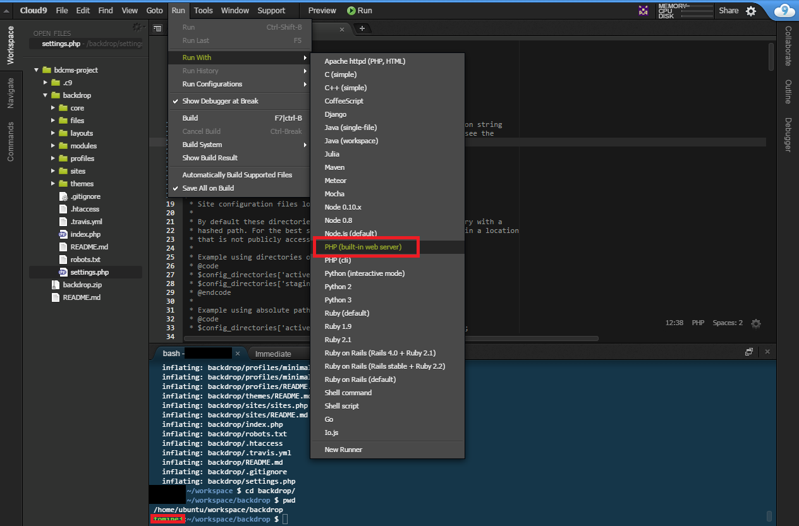Select .travis.yml in the file tree
Viewport: 799px width, 526px height.
(x=85, y=222)
